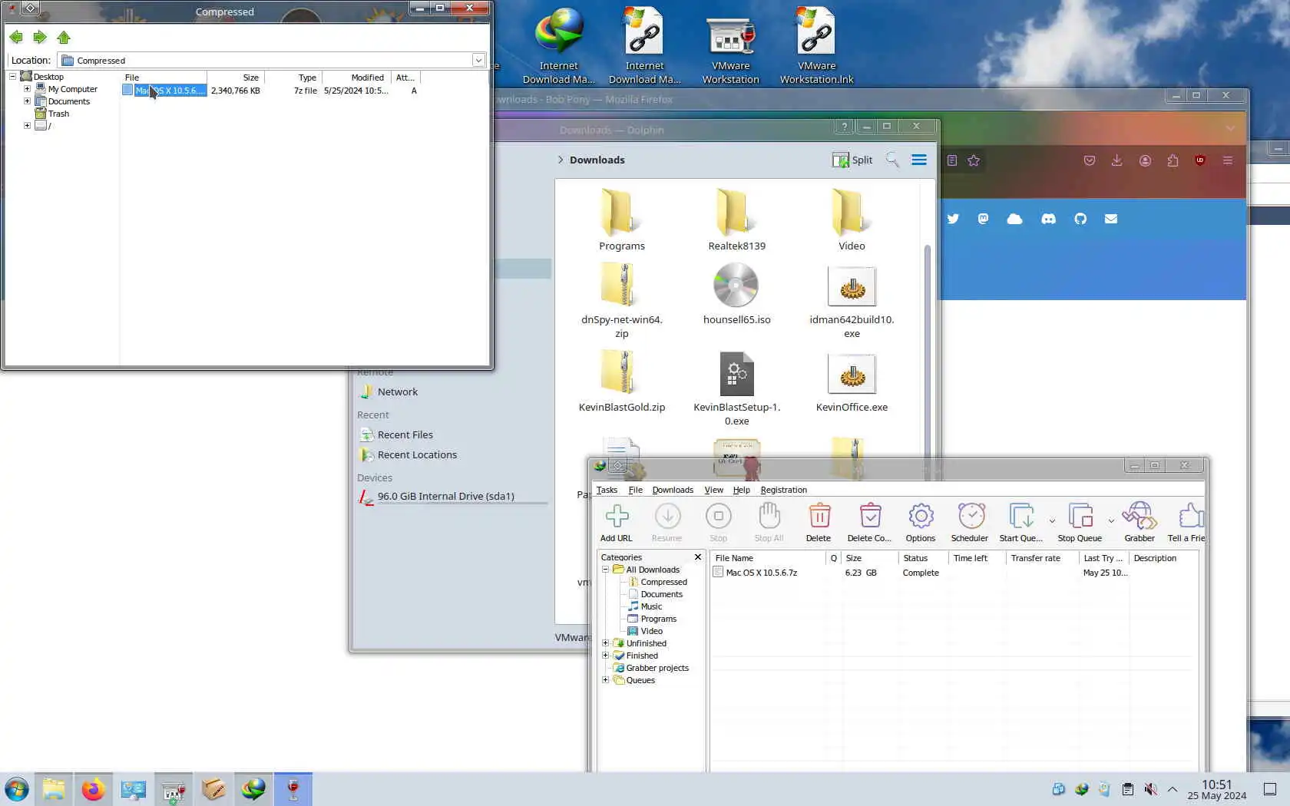The image size is (1290, 806).
Task: Expand the Unfinished category
Action: pos(605,643)
